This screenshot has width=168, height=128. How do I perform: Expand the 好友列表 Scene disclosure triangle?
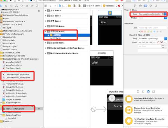46,43
